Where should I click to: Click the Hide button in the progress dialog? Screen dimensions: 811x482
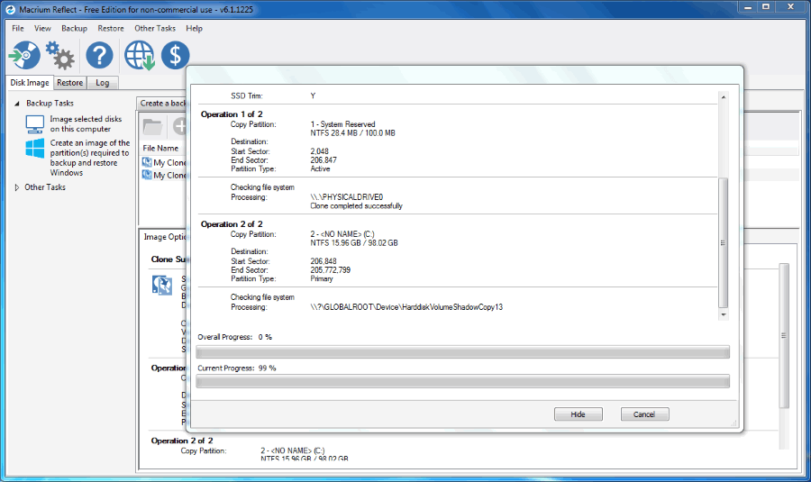(579, 414)
